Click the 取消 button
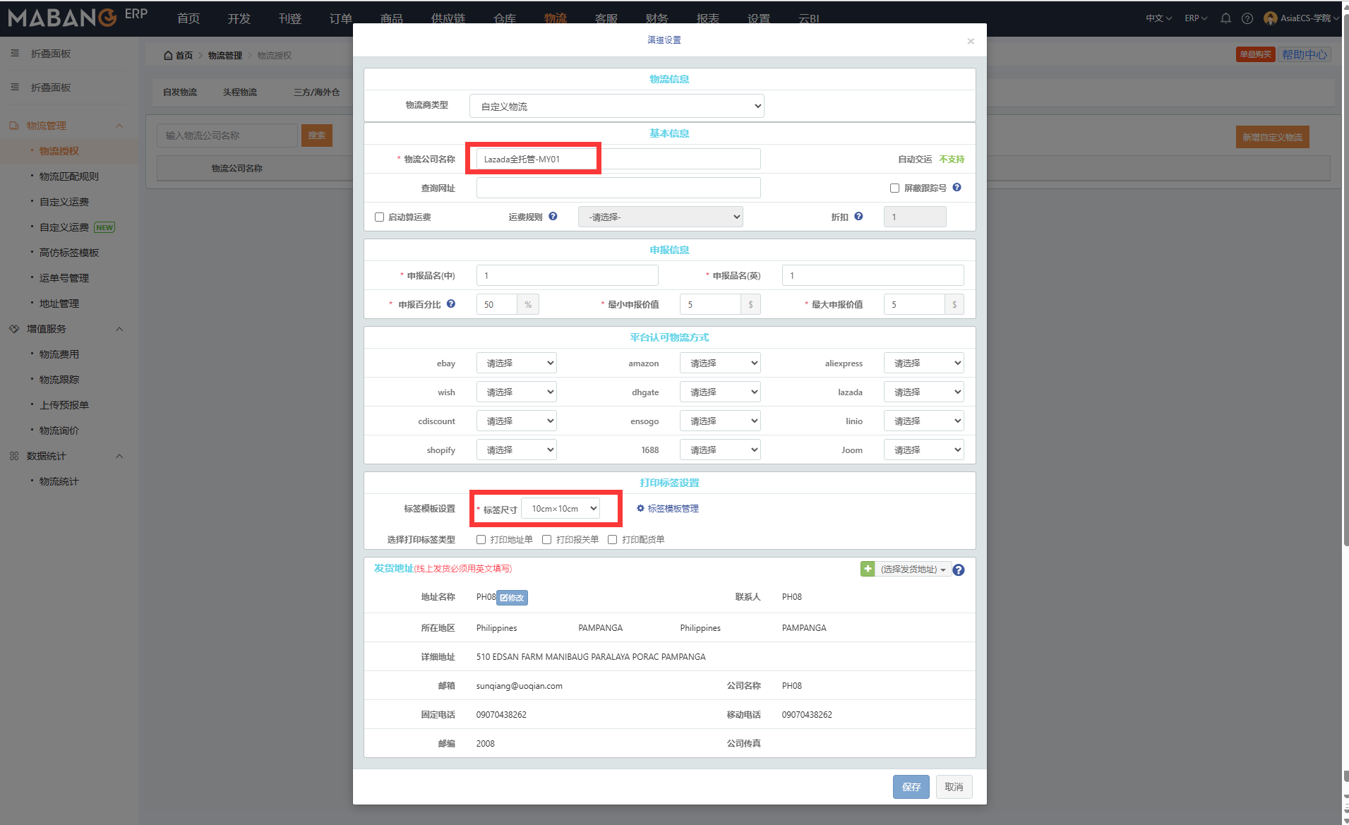The height and width of the screenshot is (825, 1349). coord(954,787)
